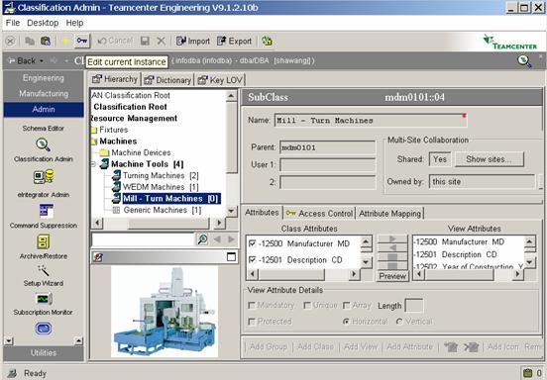The width and height of the screenshot is (547, 380).
Task: Click the Preview button
Action: pyautogui.click(x=392, y=276)
